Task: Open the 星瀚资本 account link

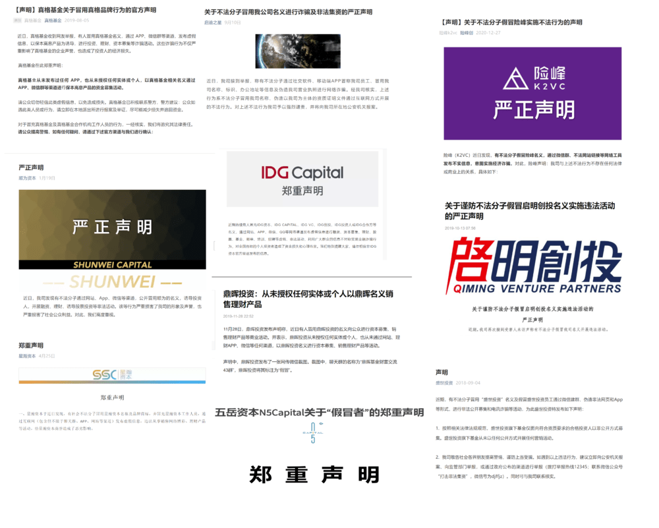Action: [x=27, y=356]
